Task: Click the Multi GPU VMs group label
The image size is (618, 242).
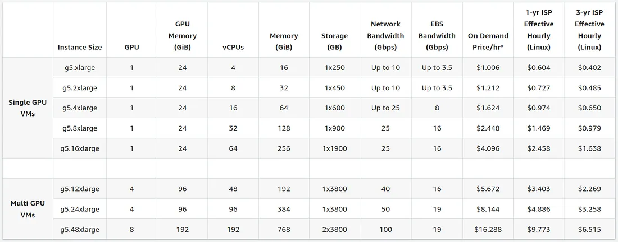Action: tap(28, 209)
